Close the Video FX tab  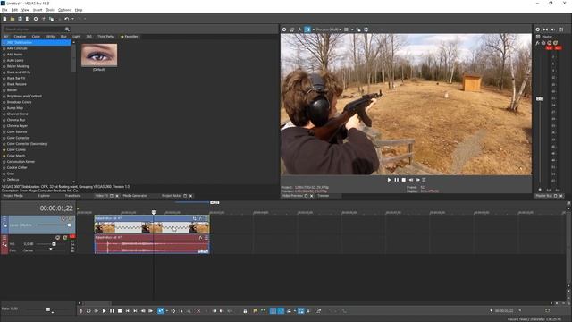pos(117,196)
